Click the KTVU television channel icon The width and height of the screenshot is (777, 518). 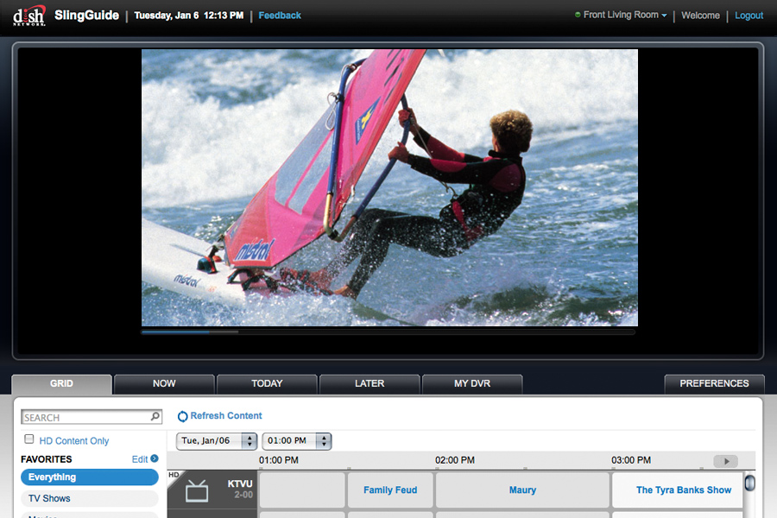point(197,491)
